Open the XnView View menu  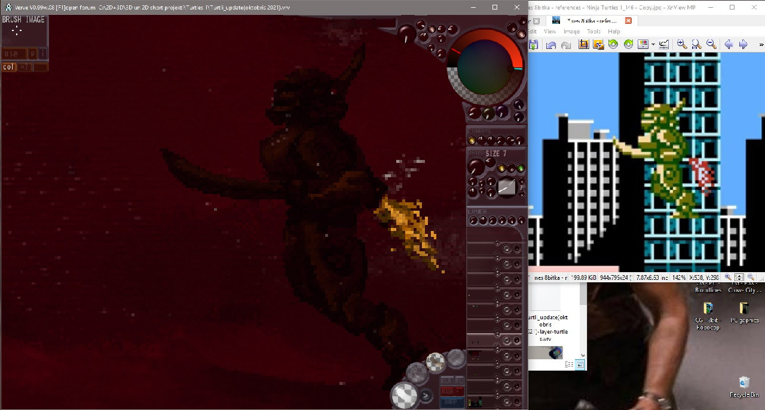[550, 32]
